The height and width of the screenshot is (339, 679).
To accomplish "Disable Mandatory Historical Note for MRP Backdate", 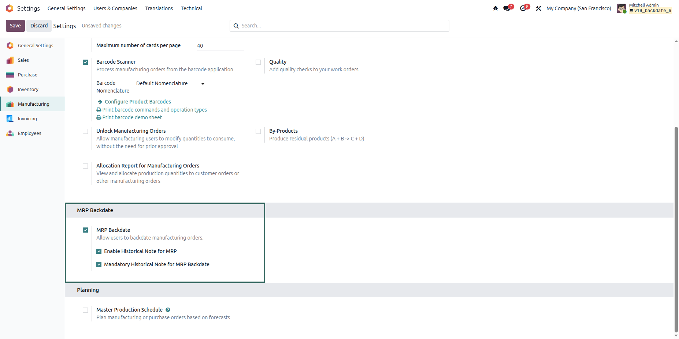I will 99,264.
